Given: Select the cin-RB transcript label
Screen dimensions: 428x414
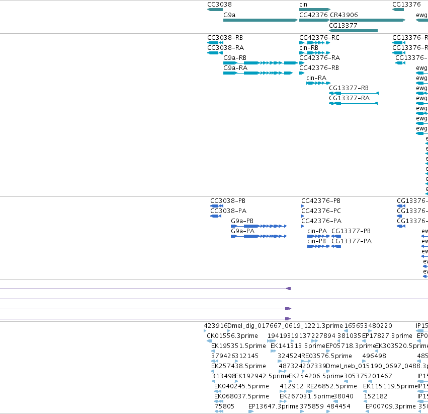Looking at the screenshot, I should (x=309, y=48).
